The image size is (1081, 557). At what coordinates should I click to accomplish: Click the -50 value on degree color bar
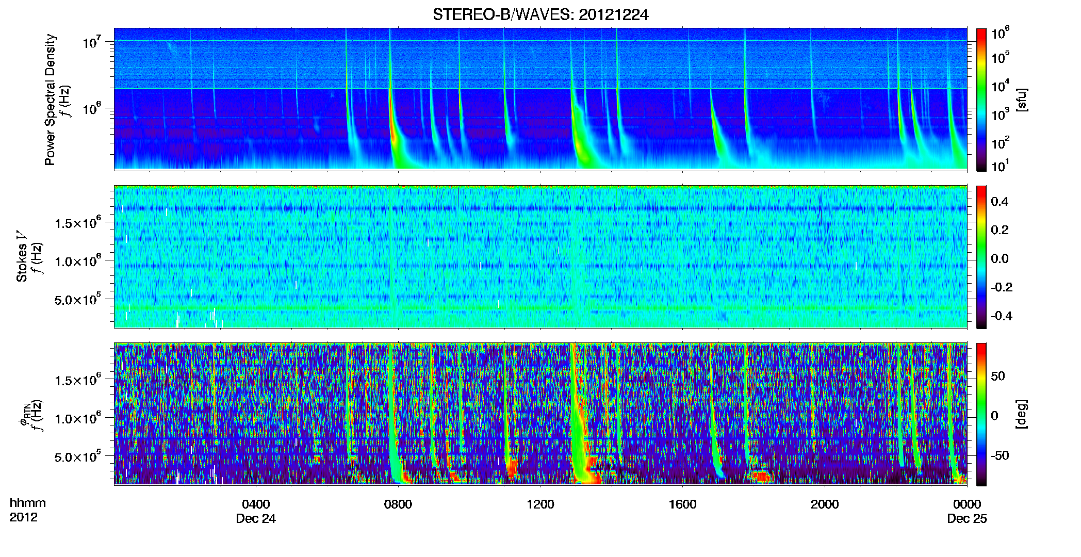tap(1000, 456)
